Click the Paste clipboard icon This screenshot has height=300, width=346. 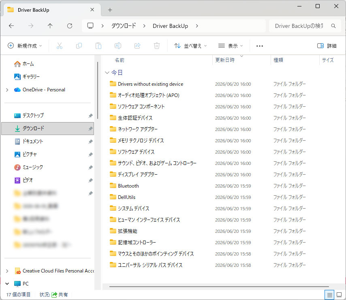tap(98, 46)
